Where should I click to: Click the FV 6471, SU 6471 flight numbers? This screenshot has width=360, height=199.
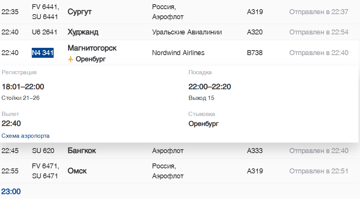[x=45, y=171]
